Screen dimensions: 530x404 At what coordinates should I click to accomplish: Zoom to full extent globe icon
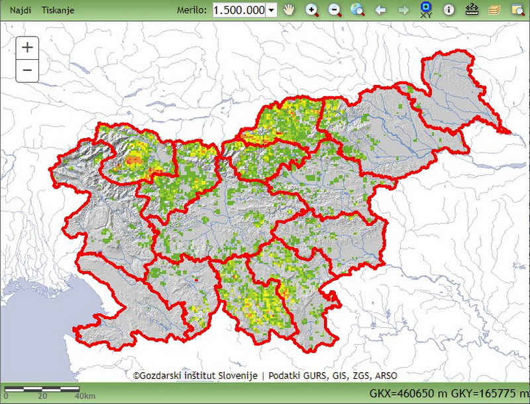tap(357, 10)
